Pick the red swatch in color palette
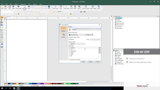The height and width of the screenshot is (90, 160). [x=14, y=84]
